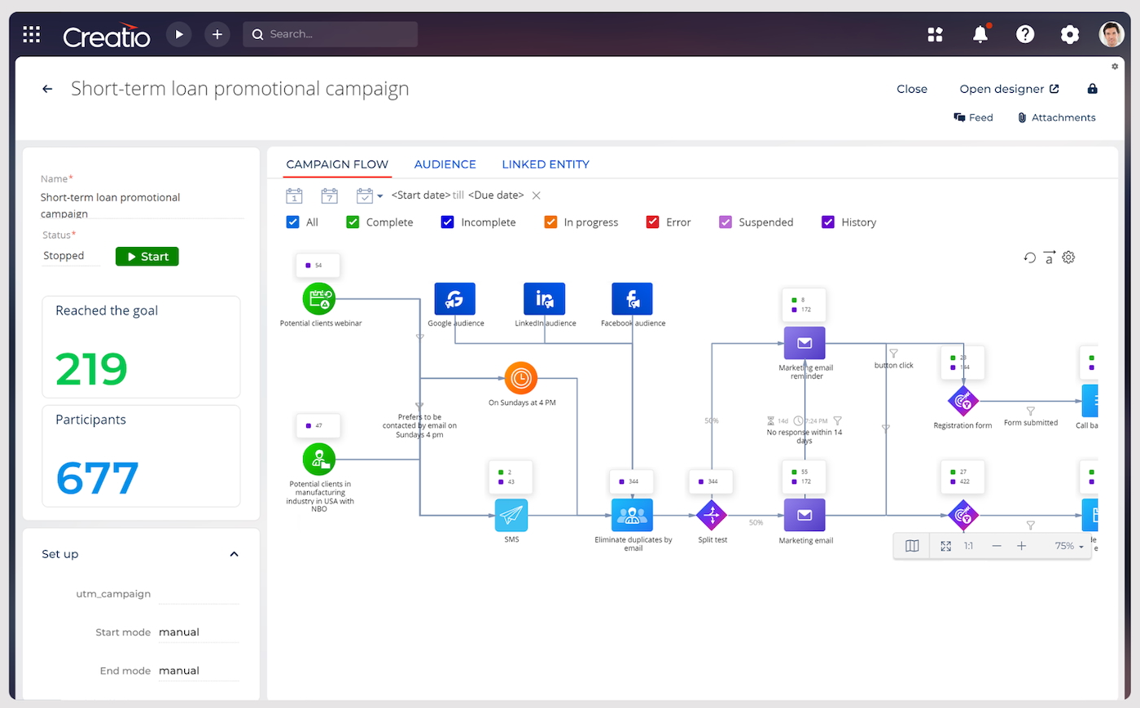
Task: Switch to the Linked Entity tab
Action: [x=546, y=165]
